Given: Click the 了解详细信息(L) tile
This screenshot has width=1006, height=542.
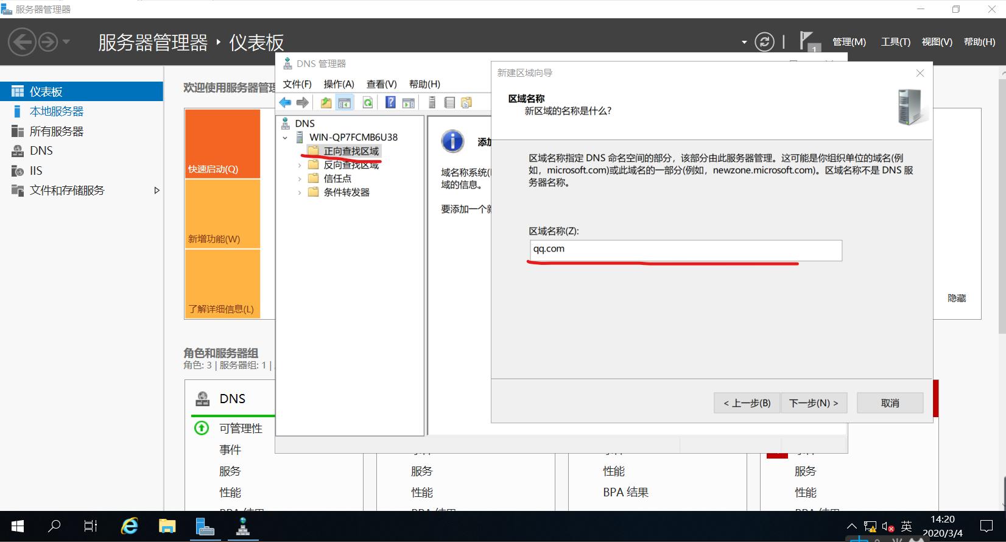Looking at the screenshot, I should click(222, 284).
